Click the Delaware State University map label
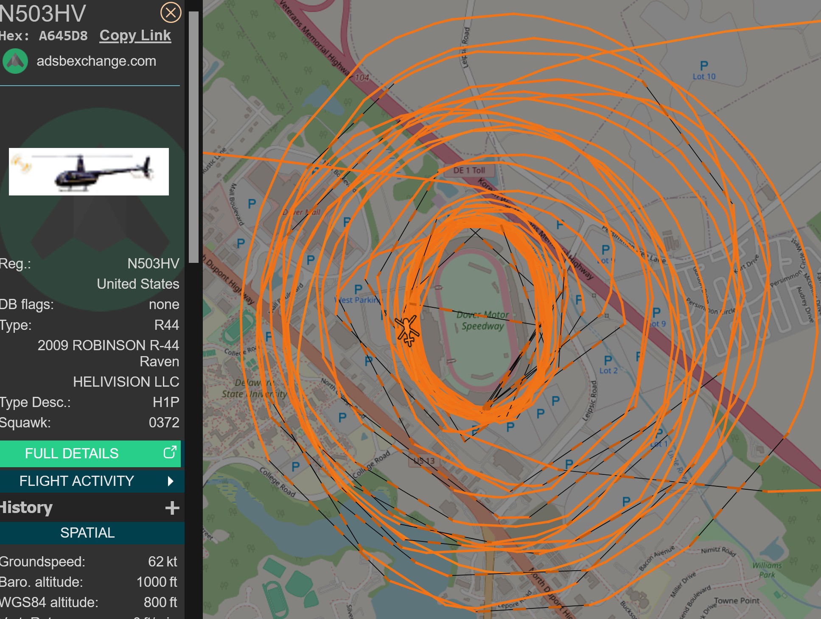Viewport: 821px width, 619px height. tap(254, 388)
